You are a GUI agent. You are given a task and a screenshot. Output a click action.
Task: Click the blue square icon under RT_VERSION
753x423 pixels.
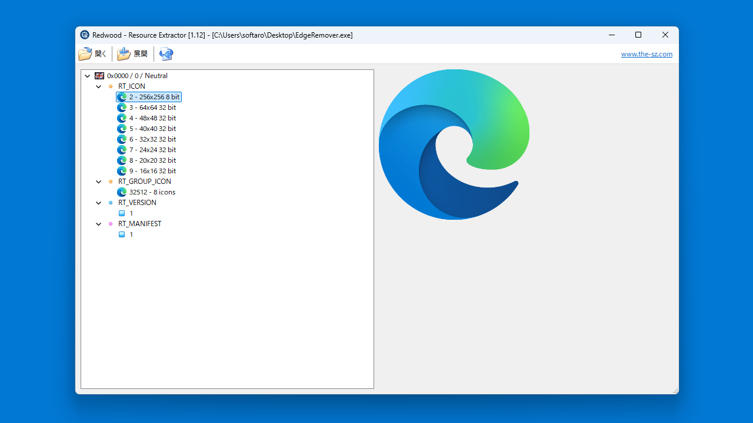pyautogui.click(x=122, y=213)
